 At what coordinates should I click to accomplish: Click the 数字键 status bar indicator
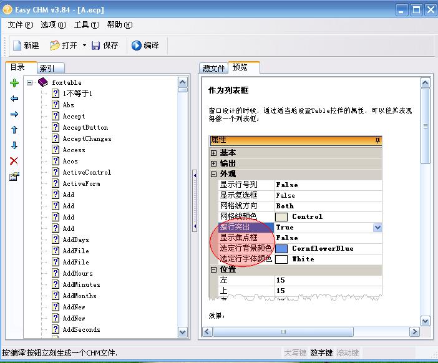click(321, 353)
